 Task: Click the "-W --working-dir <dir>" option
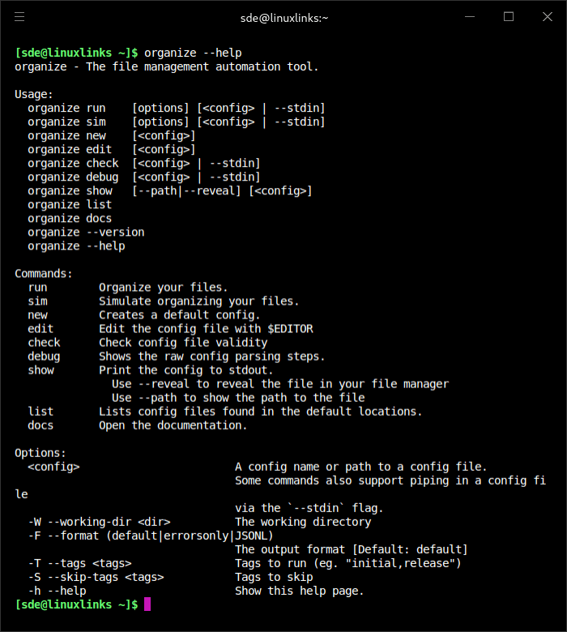click(99, 522)
